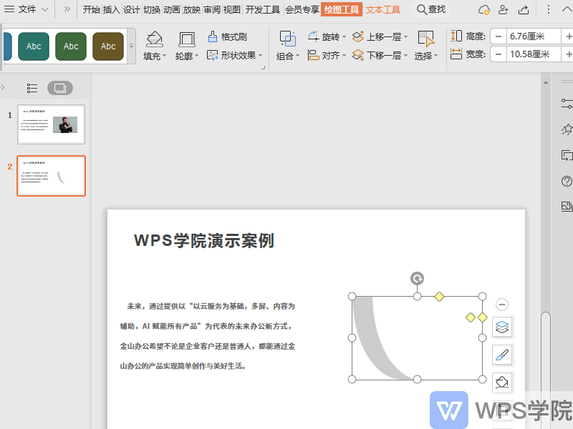Decrease the 宽度 width value
Viewport: 573px width, 429px height.
pos(498,54)
